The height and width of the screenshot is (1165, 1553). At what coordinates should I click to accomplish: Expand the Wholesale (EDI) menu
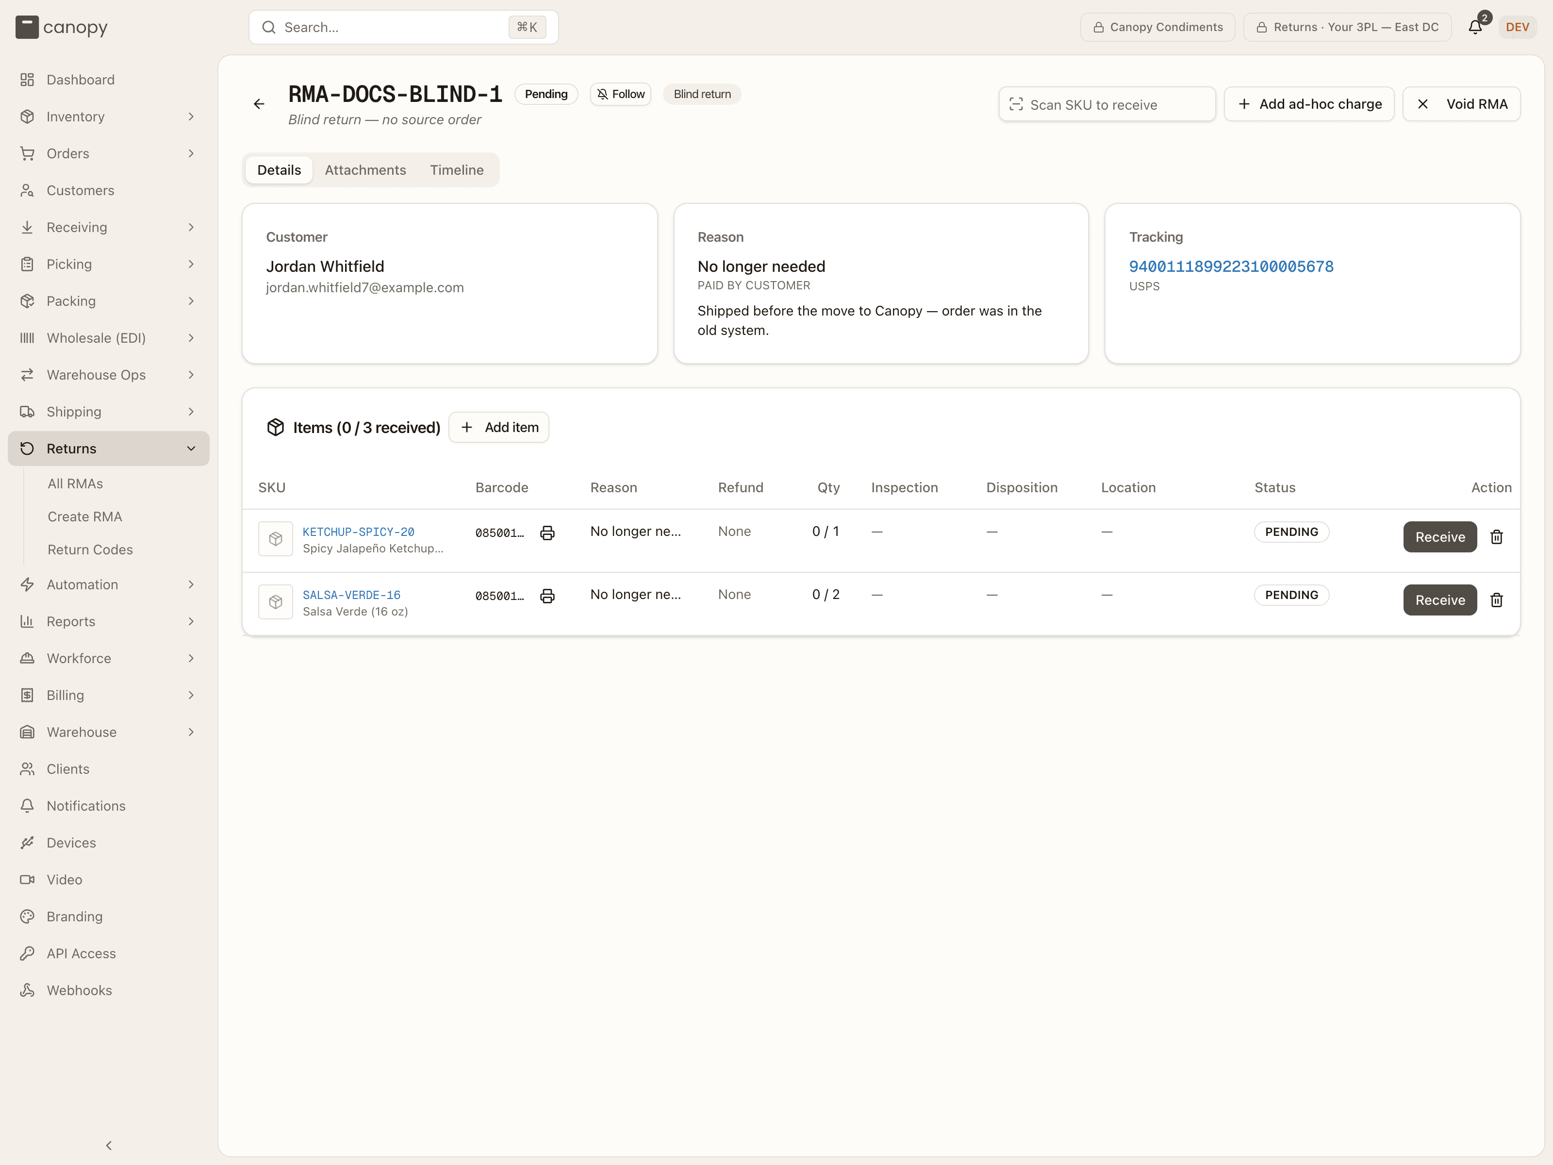coord(109,338)
